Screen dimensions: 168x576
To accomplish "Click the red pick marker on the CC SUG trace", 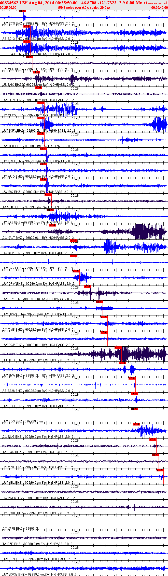I will [x=137, y=424].
